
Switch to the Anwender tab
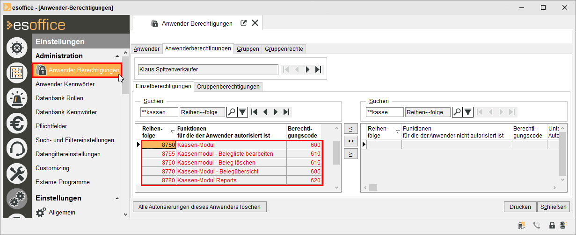pyautogui.click(x=146, y=49)
